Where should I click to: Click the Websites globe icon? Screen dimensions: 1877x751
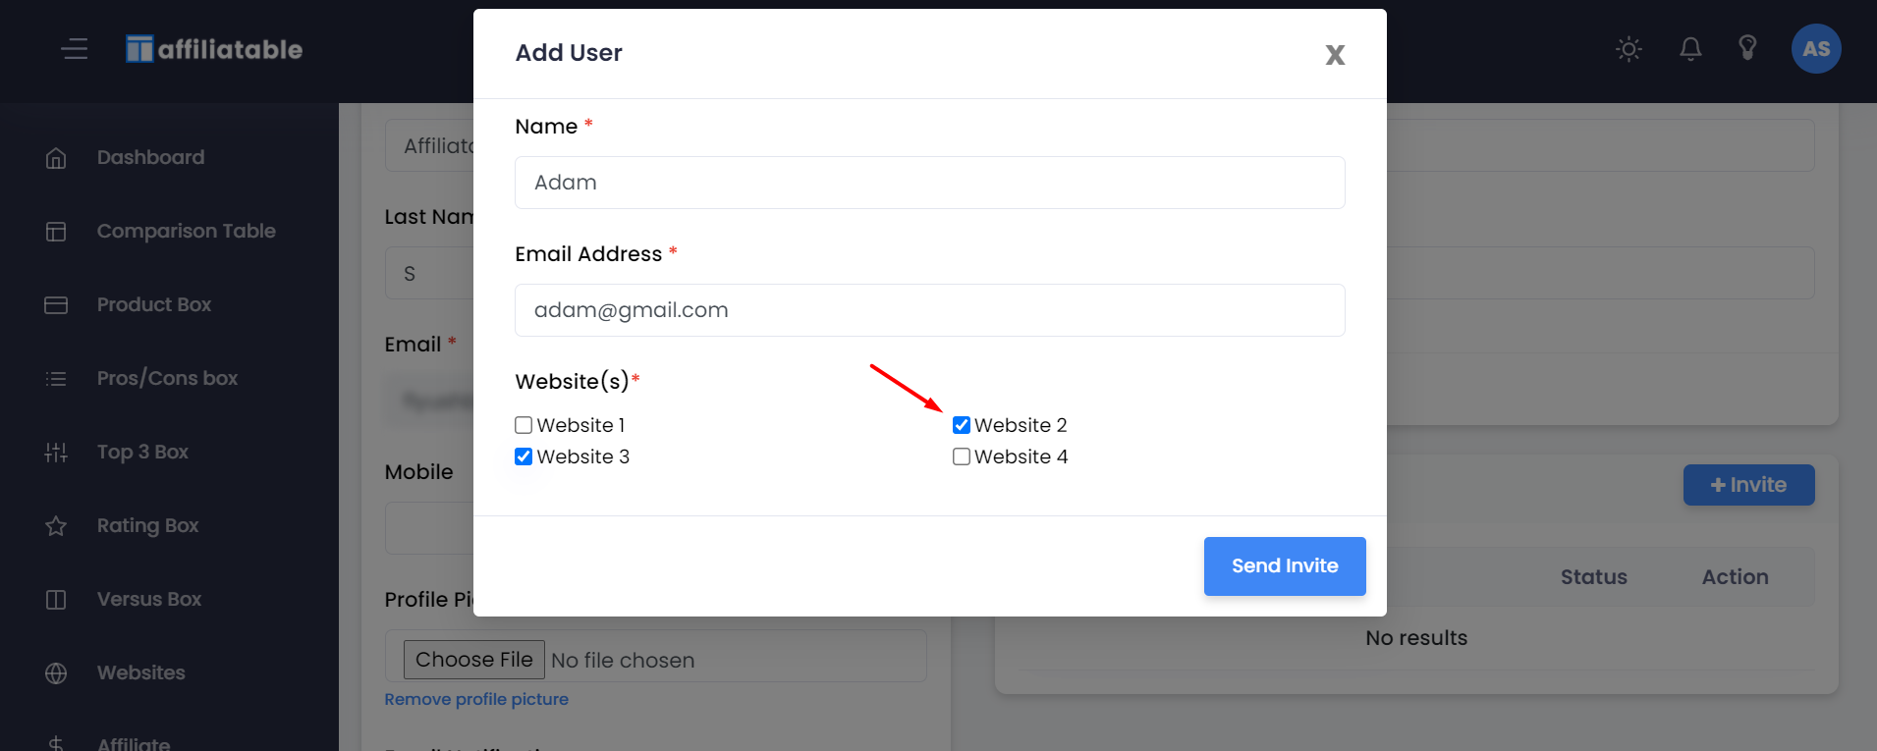pos(56,673)
